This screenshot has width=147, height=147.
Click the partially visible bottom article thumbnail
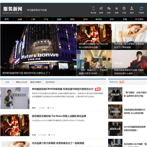tap(15, 144)
